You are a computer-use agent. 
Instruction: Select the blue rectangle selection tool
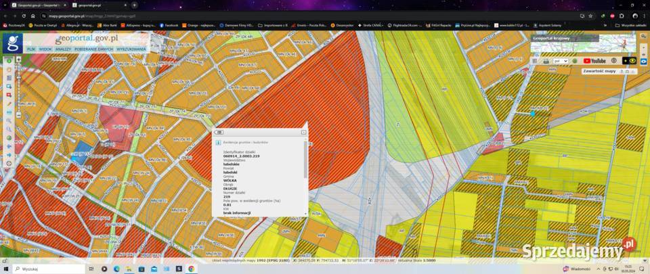(9, 86)
